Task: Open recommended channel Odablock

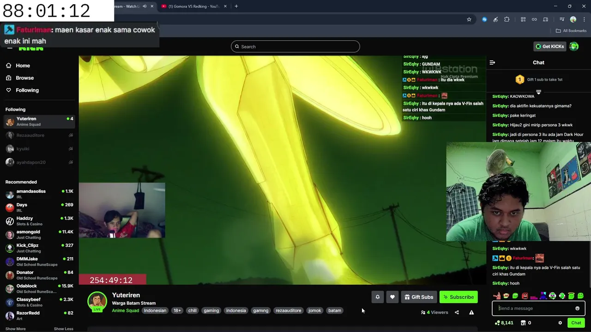Action: [x=39, y=289]
